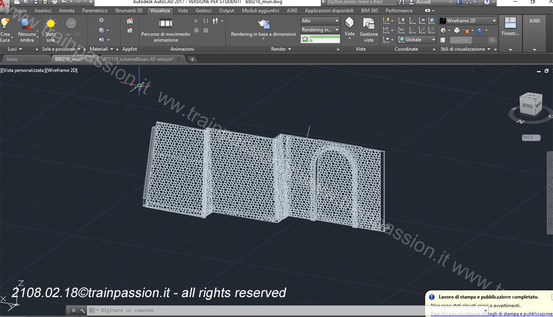Screen dimensions: 553x317
Task: Click Percorso di movimento animazione filmstrip icon
Action: [x=165, y=23]
